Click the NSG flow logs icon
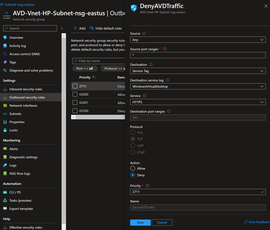Image resolution: width=270 pixels, height=230 pixels. tap(5, 173)
